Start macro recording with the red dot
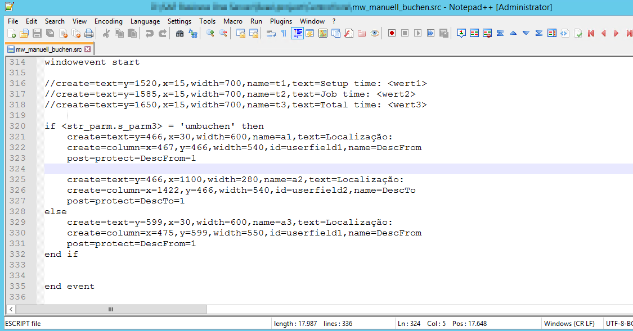This screenshot has width=633, height=331. (x=392, y=34)
